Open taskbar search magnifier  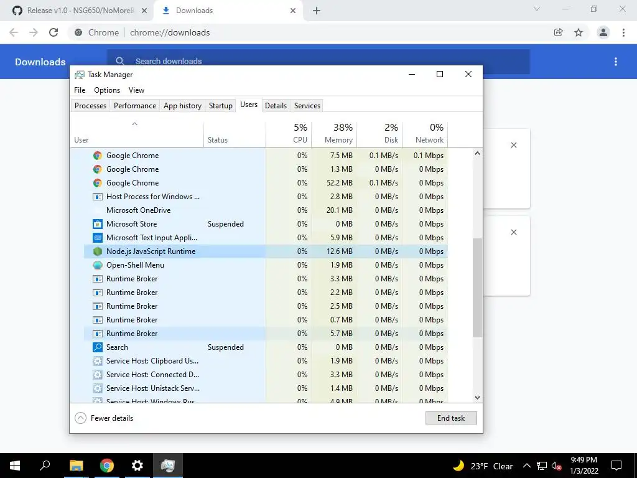coord(45,466)
